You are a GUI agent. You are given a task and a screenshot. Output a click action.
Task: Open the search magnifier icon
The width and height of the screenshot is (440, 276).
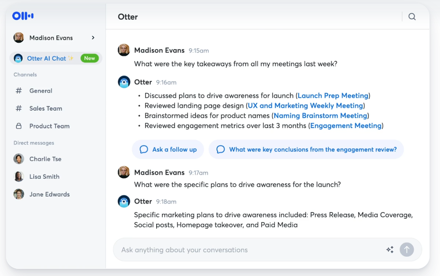412,17
